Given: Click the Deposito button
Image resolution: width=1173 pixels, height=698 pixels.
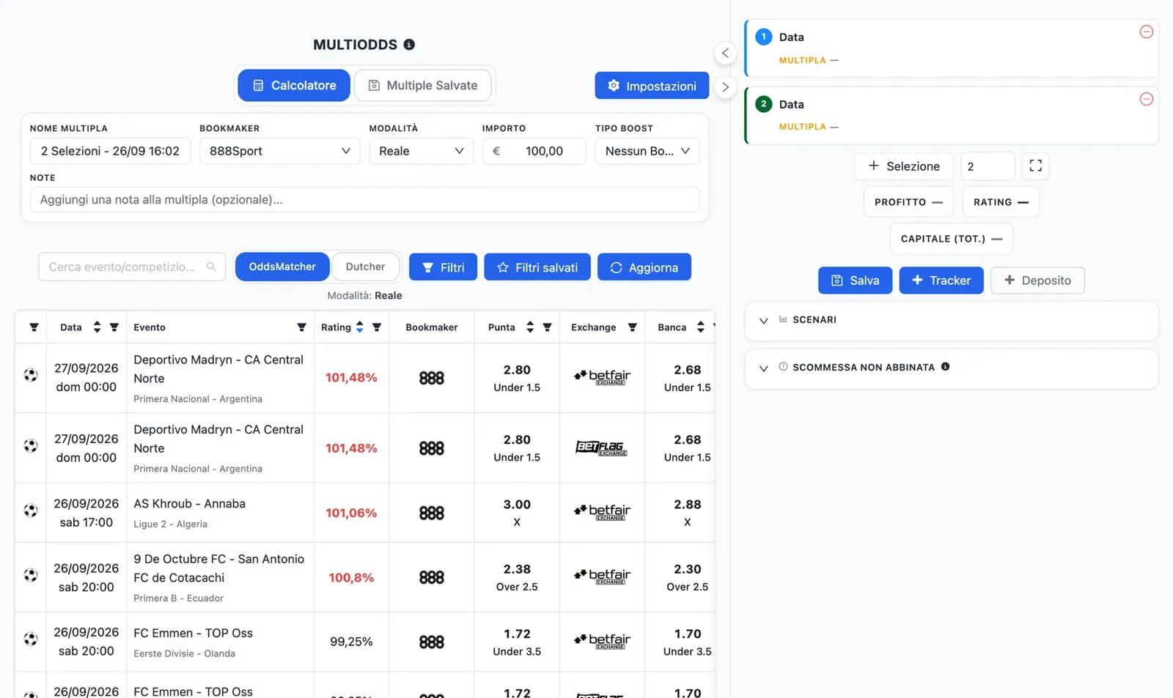Looking at the screenshot, I should (1037, 281).
